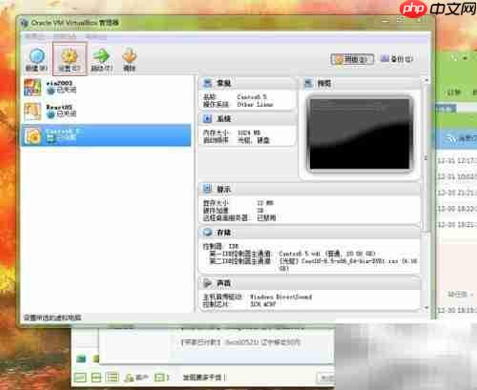This screenshot has width=477, height=390.
Task: Switch to the Details (明细) view button
Action: tap(352, 59)
